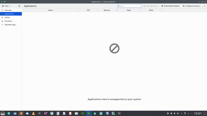Expand the Tools dropdown

[x=7, y=6]
